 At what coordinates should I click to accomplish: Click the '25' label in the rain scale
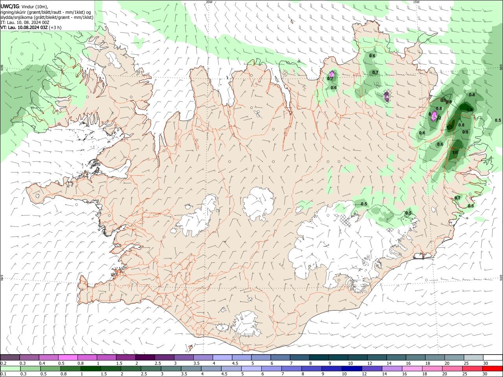pos(465,374)
